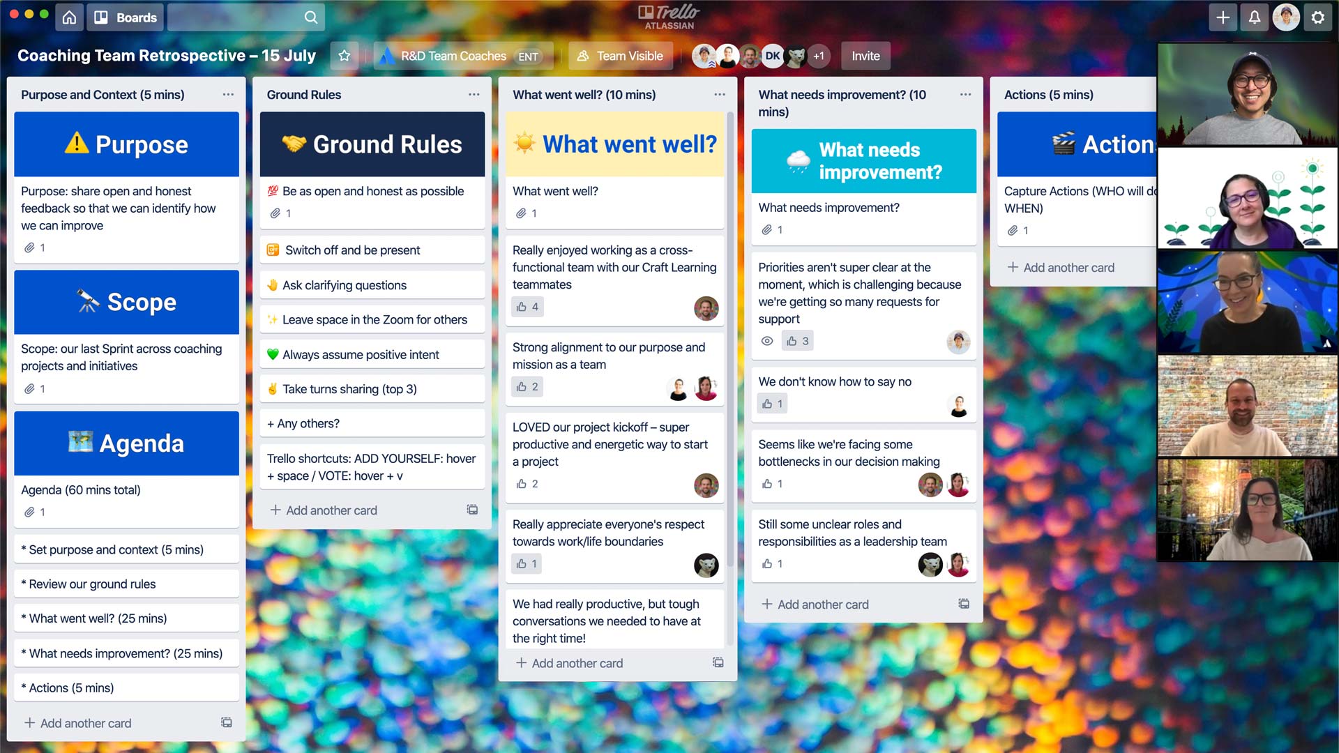1339x753 pixels.
Task: Click the Boards icon in top bar
Action: 102,17
